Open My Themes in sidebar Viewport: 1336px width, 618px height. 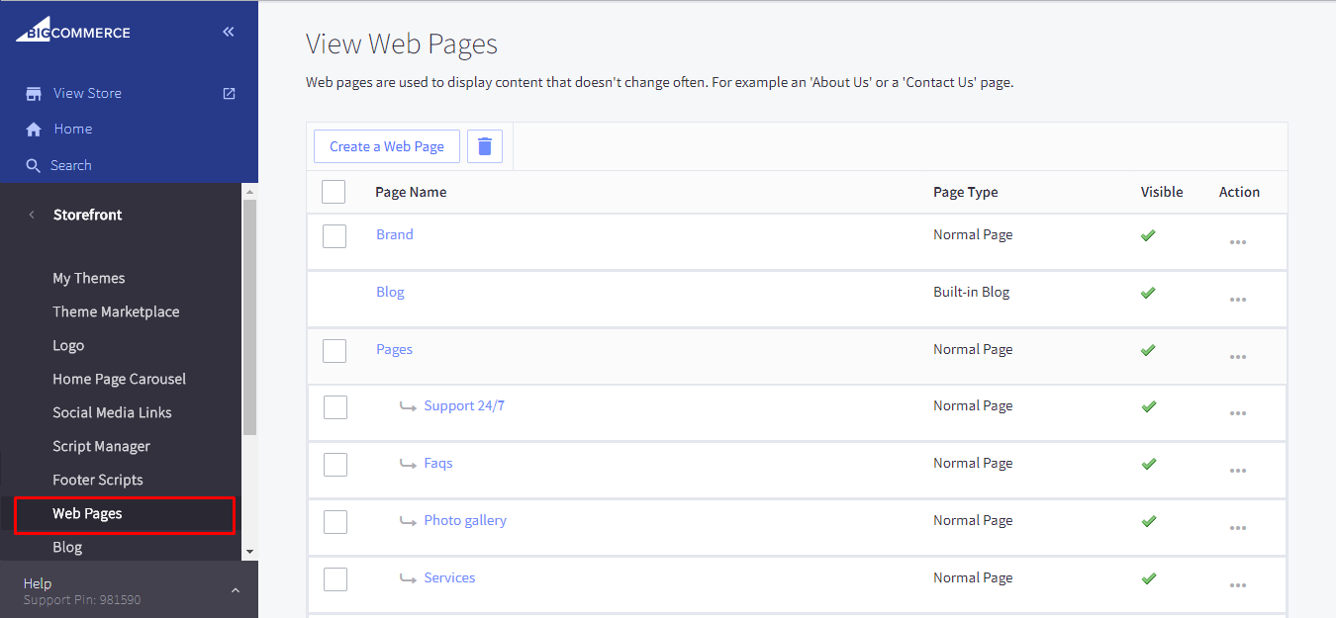pyautogui.click(x=89, y=279)
